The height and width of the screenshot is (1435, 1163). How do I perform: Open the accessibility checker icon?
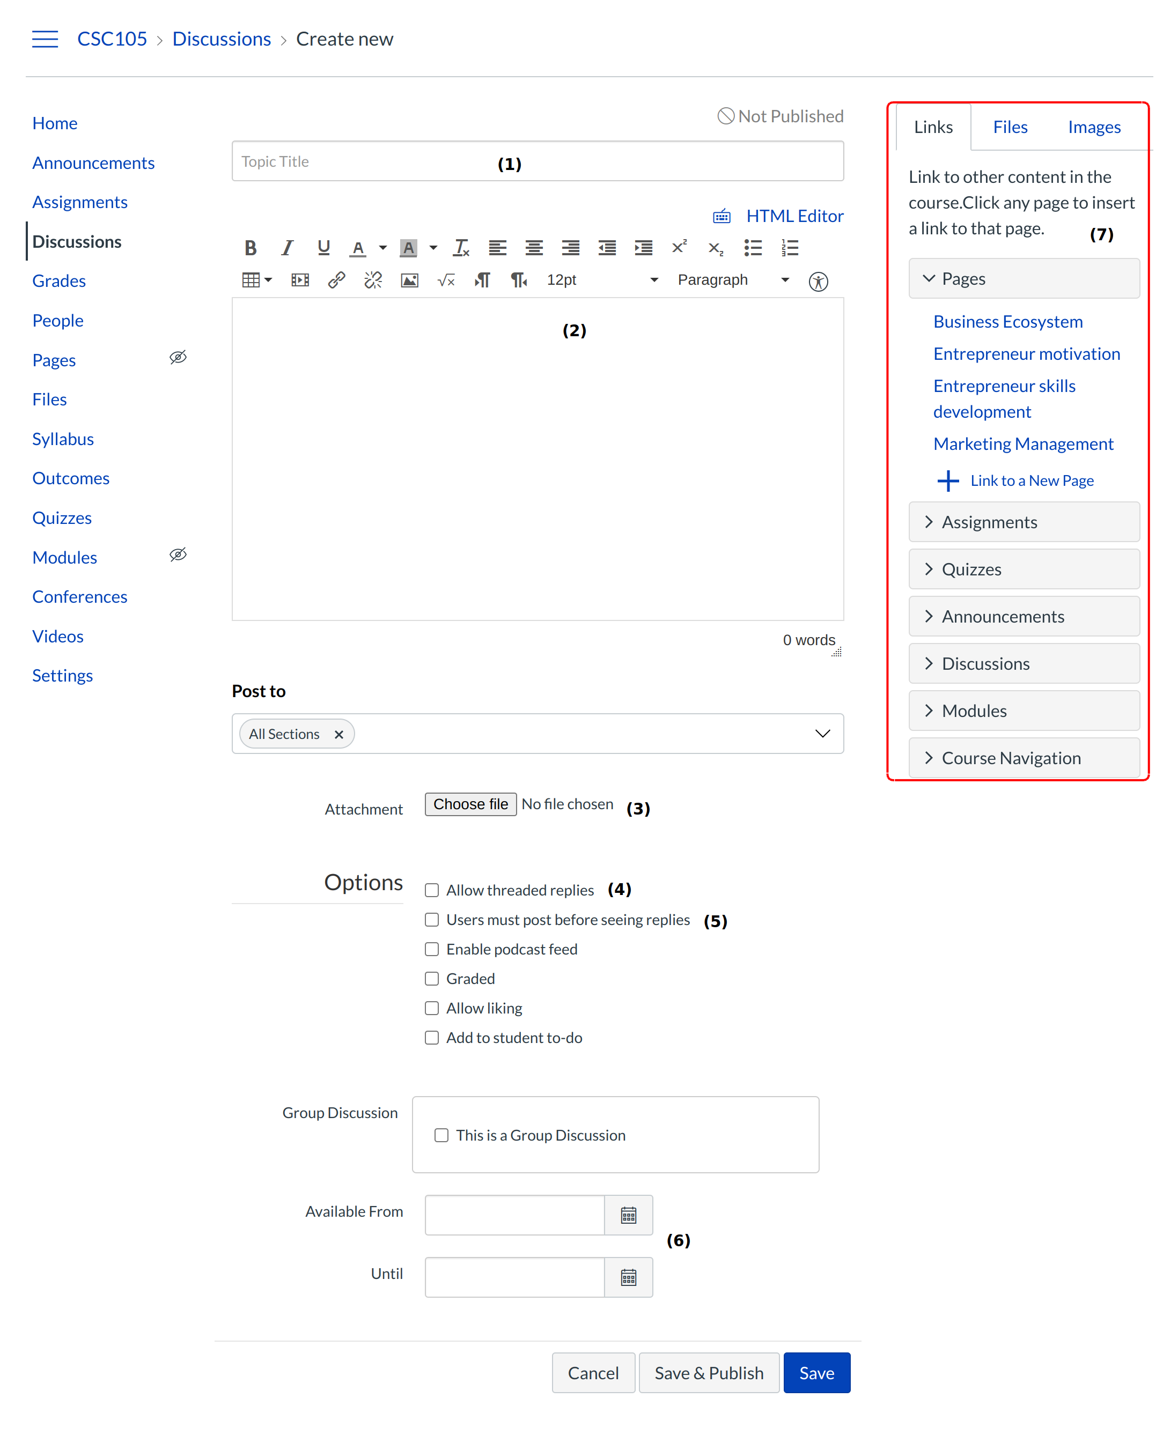click(x=818, y=281)
